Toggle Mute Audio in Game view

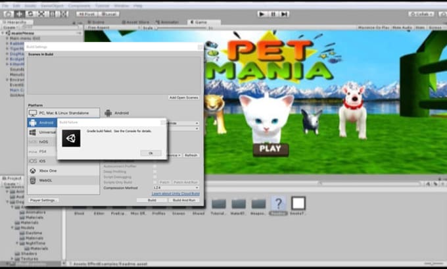pyautogui.click(x=402, y=28)
